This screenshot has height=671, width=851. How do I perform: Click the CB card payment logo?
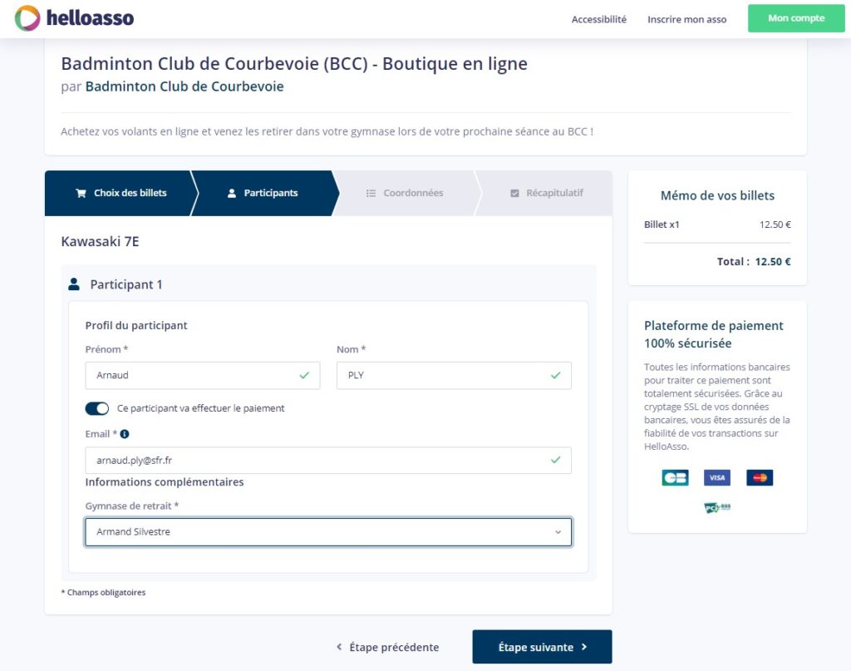coord(675,478)
